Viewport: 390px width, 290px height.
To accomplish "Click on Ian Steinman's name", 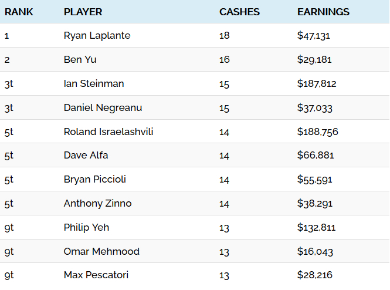I will [x=94, y=83].
